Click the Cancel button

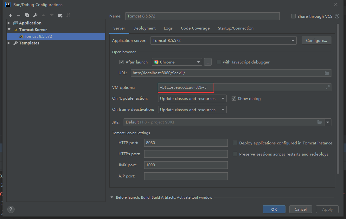(301, 209)
